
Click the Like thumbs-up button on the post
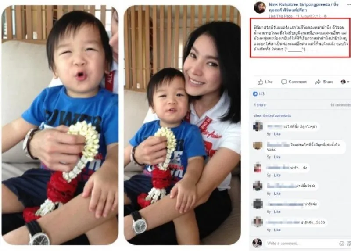click(x=265, y=82)
